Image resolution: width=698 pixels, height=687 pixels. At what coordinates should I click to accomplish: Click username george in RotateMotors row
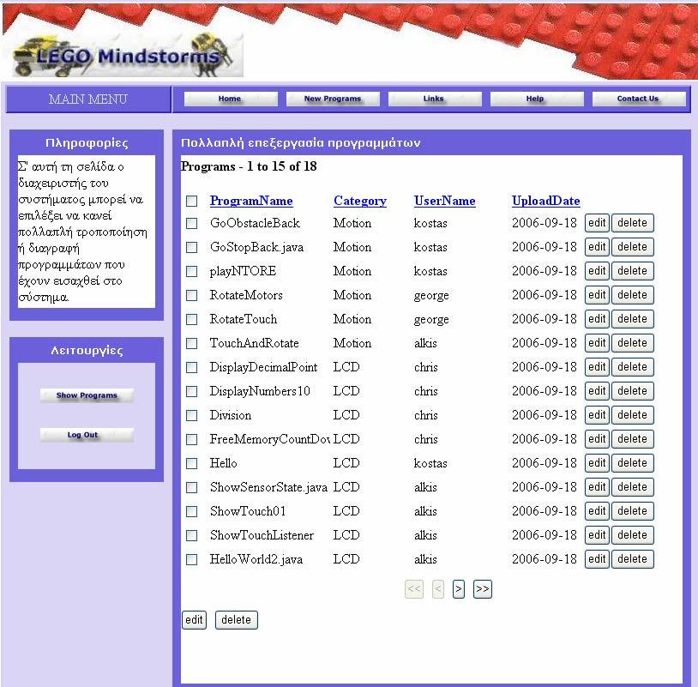[x=431, y=296]
